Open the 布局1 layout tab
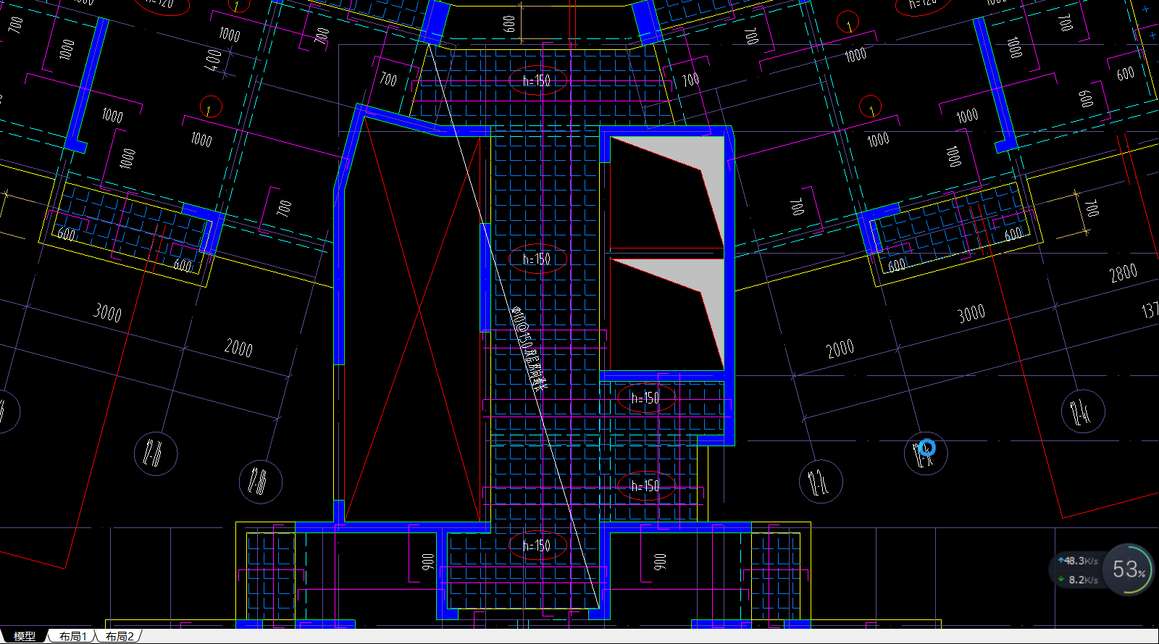The height and width of the screenshot is (644, 1159). pos(72,636)
